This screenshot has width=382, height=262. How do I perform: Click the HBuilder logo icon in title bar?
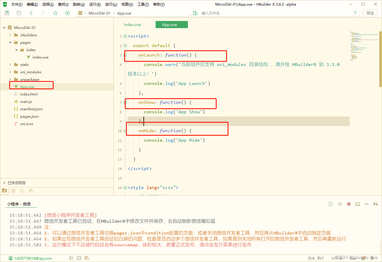tap(5, 4)
